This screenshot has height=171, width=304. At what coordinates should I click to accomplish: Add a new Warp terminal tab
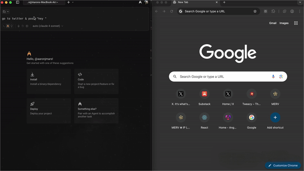pos(68,2)
